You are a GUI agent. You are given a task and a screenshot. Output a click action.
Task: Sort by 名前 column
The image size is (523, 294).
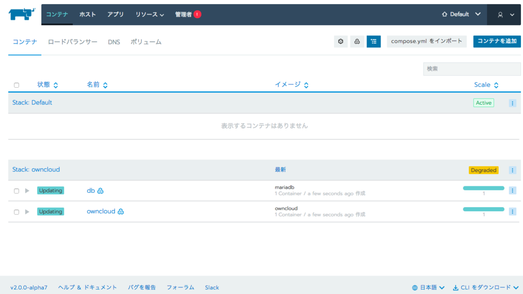(97, 85)
